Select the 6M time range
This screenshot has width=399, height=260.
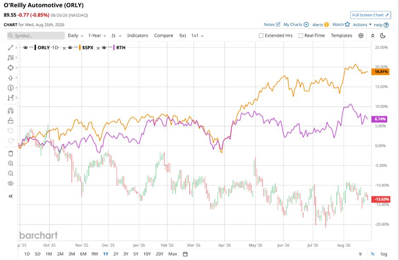[x=83, y=254]
